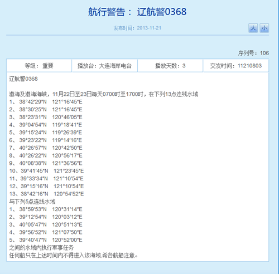This screenshot has width=279, height=274.
Task: Select coordinate 39°40′47″N 120°52′00″E
Action: coord(51,240)
